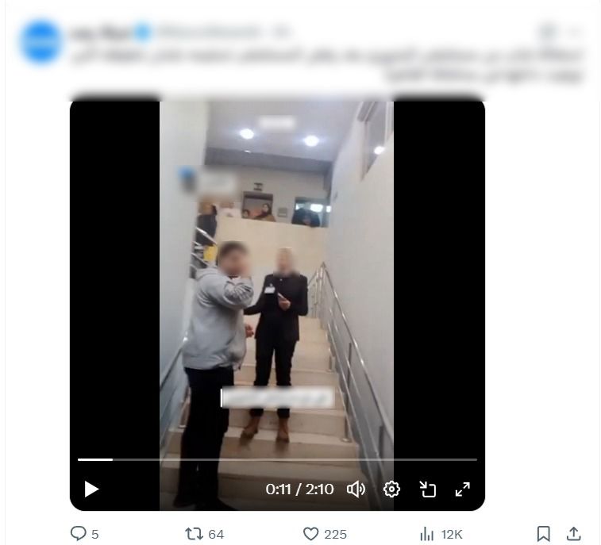601x545 pixels.
Task: Bookmark this tweet
Action: [544, 534]
